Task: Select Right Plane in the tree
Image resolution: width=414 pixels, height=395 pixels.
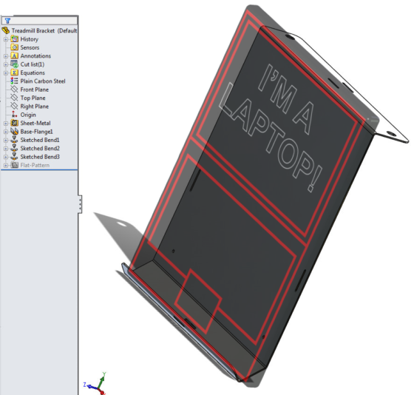Action: (x=35, y=107)
